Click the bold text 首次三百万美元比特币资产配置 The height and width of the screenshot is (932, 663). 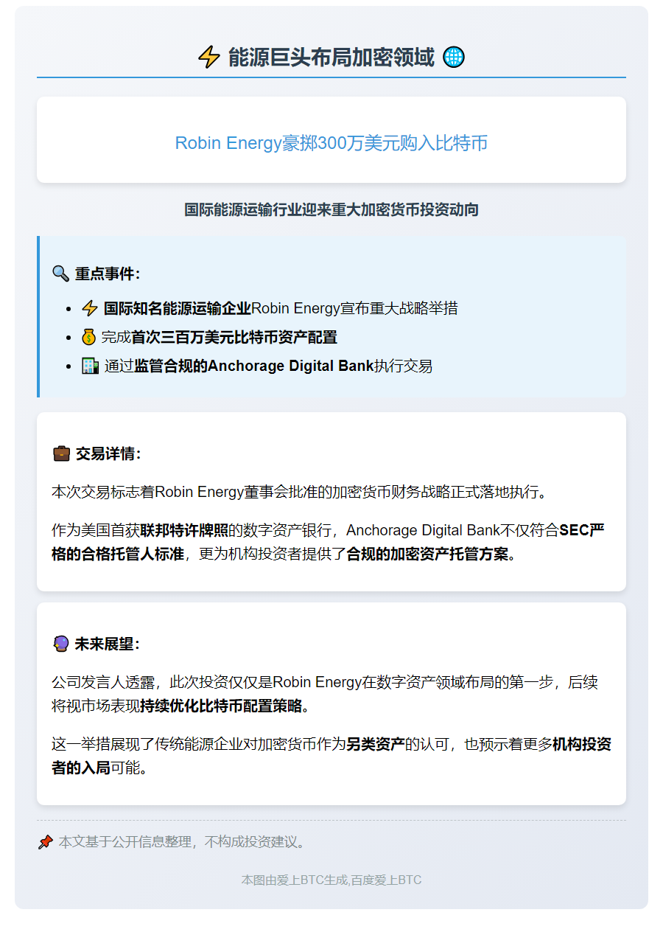(x=234, y=337)
